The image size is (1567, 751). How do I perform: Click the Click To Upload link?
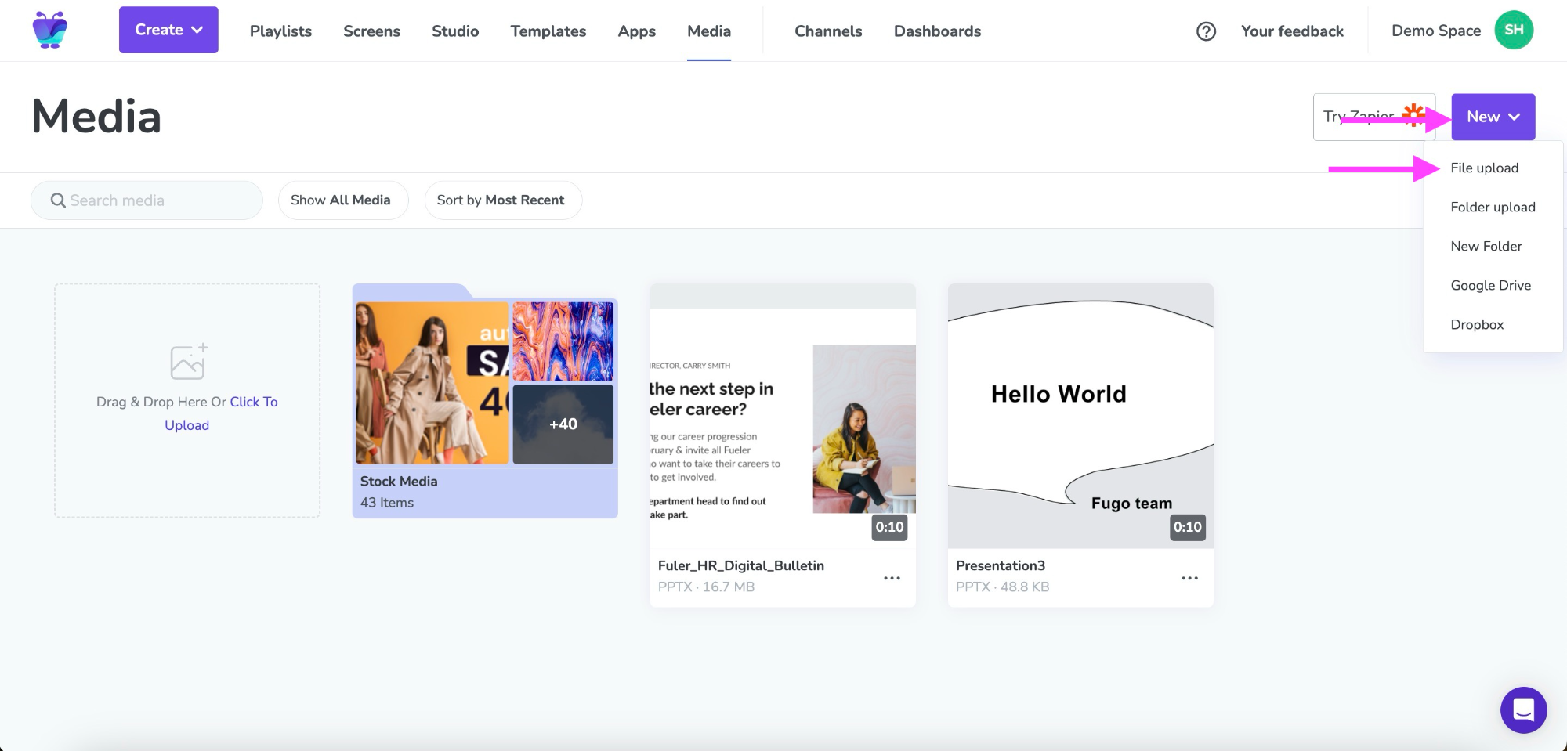click(220, 413)
